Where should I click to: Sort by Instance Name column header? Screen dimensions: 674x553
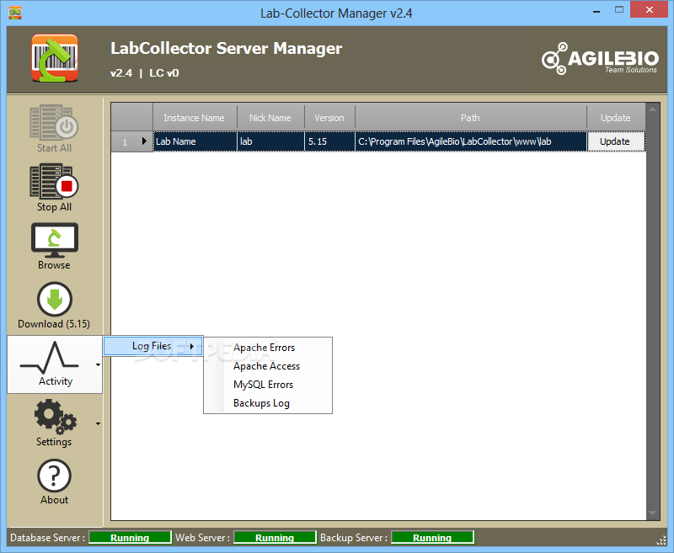195,118
